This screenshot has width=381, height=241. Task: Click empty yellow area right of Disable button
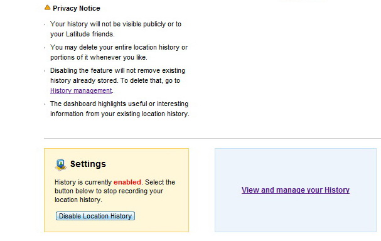[x=160, y=216]
